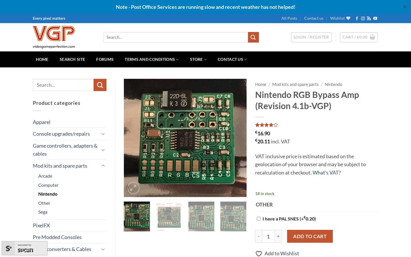The height and width of the screenshot is (257, 411).
Task: Focus the sidebar search field
Action: click(63, 85)
